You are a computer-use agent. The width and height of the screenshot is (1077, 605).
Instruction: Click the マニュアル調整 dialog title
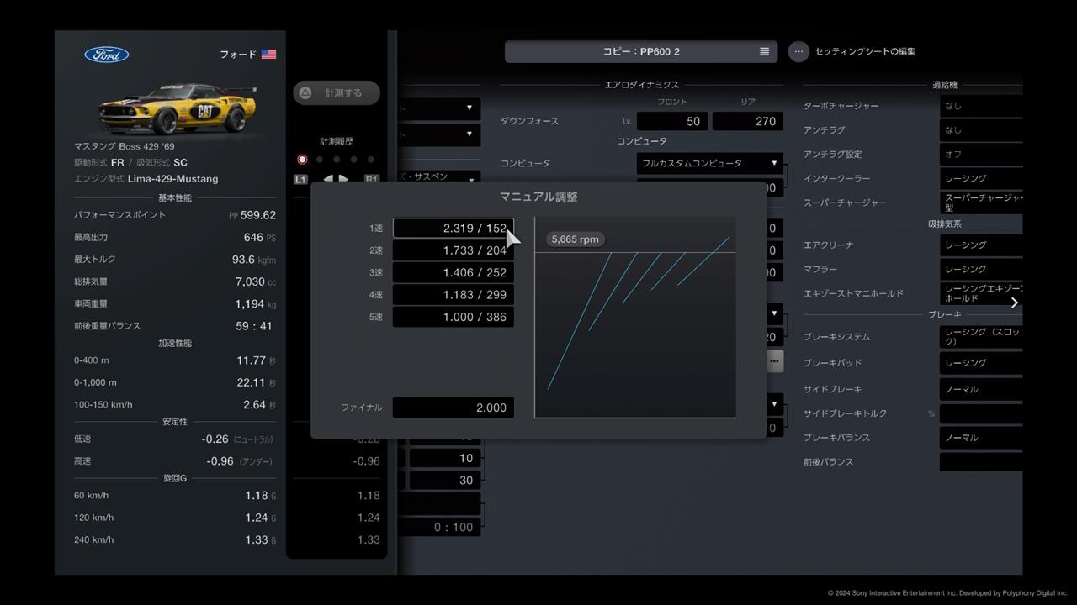[x=538, y=197]
